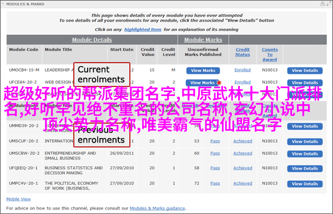Viewport: 333px width, 214px height.
Task: Open the Credit Status column header link
Action: coord(243,52)
